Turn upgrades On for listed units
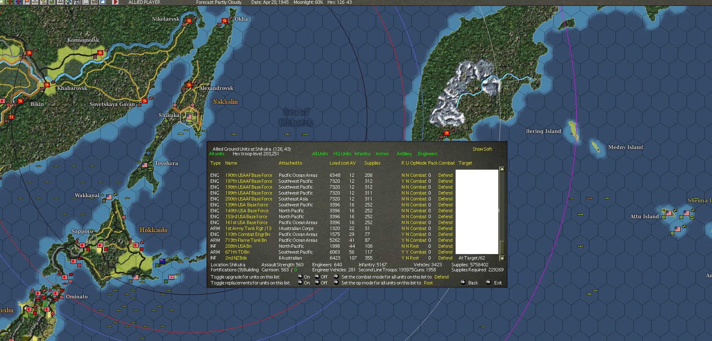The height and width of the screenshot is (341, 712). (300, 277)
